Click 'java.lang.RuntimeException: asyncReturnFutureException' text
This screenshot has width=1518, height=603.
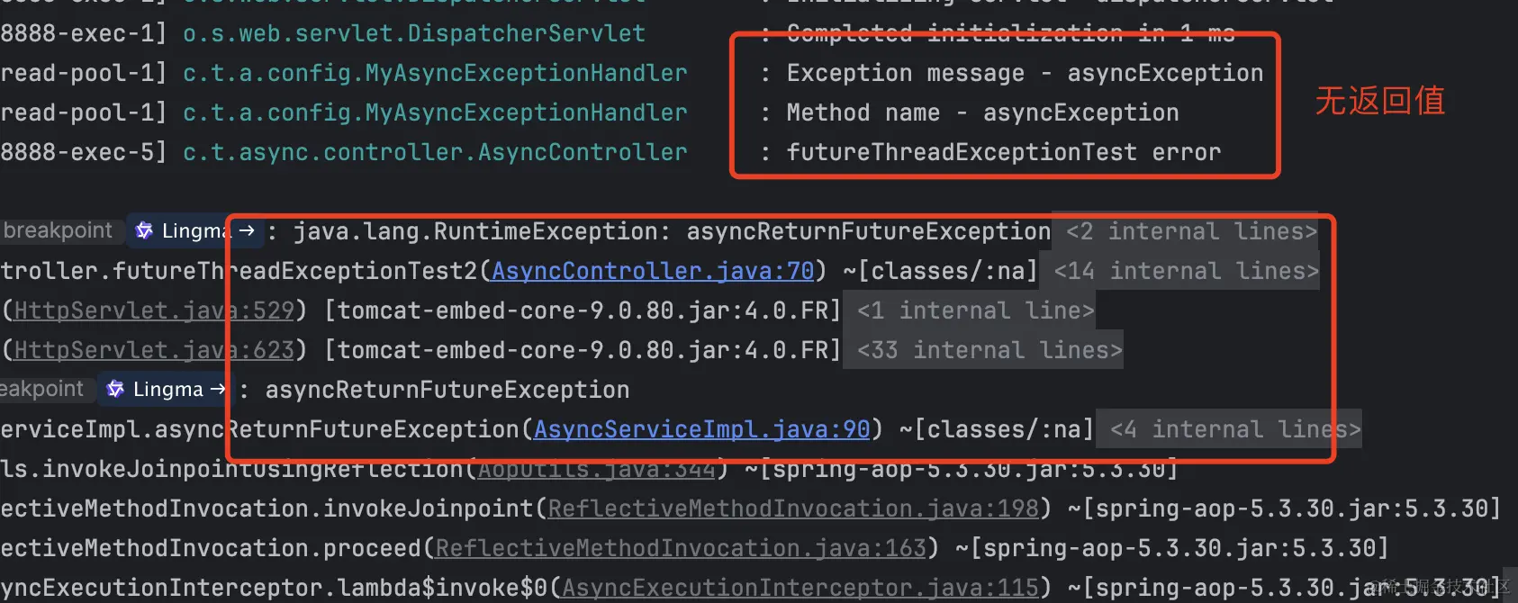click(672, 231)
